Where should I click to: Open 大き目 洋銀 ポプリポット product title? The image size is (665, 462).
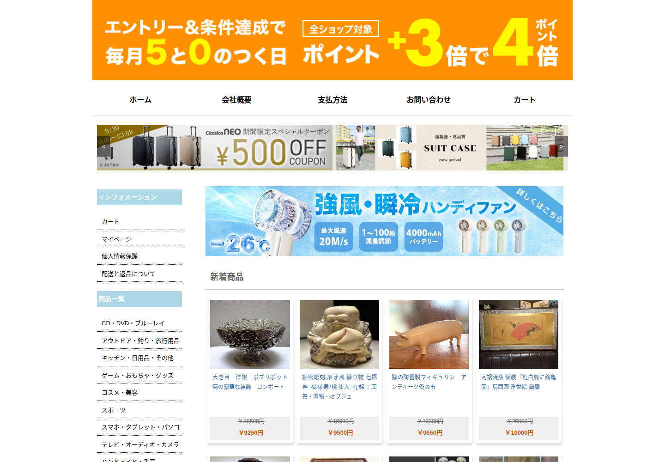(x=250, y=382)
